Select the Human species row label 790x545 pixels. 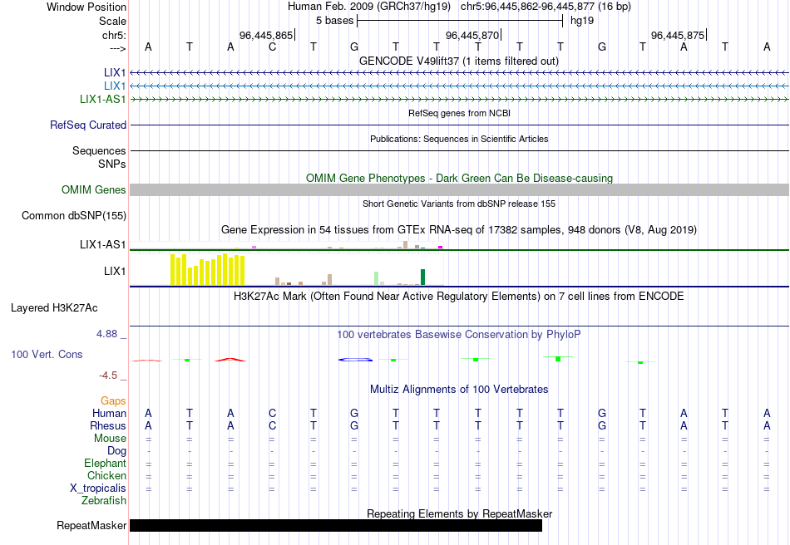click(109, 413)
